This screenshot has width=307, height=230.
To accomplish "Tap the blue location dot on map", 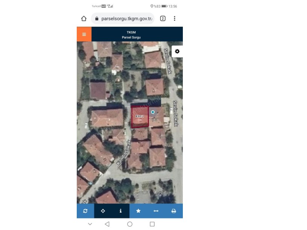I will coord(153,112).
